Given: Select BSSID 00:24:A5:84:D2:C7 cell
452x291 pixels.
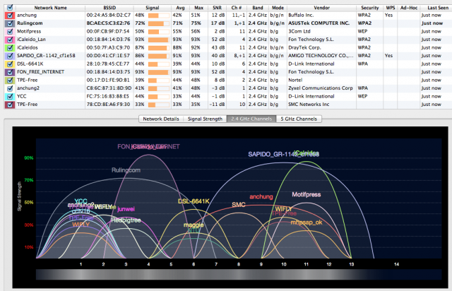Looking at the screenshot, I should point(108,15).
